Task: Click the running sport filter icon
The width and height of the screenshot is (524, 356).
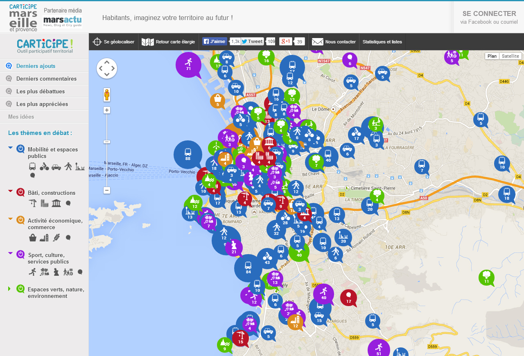Action: pos(33,272)
